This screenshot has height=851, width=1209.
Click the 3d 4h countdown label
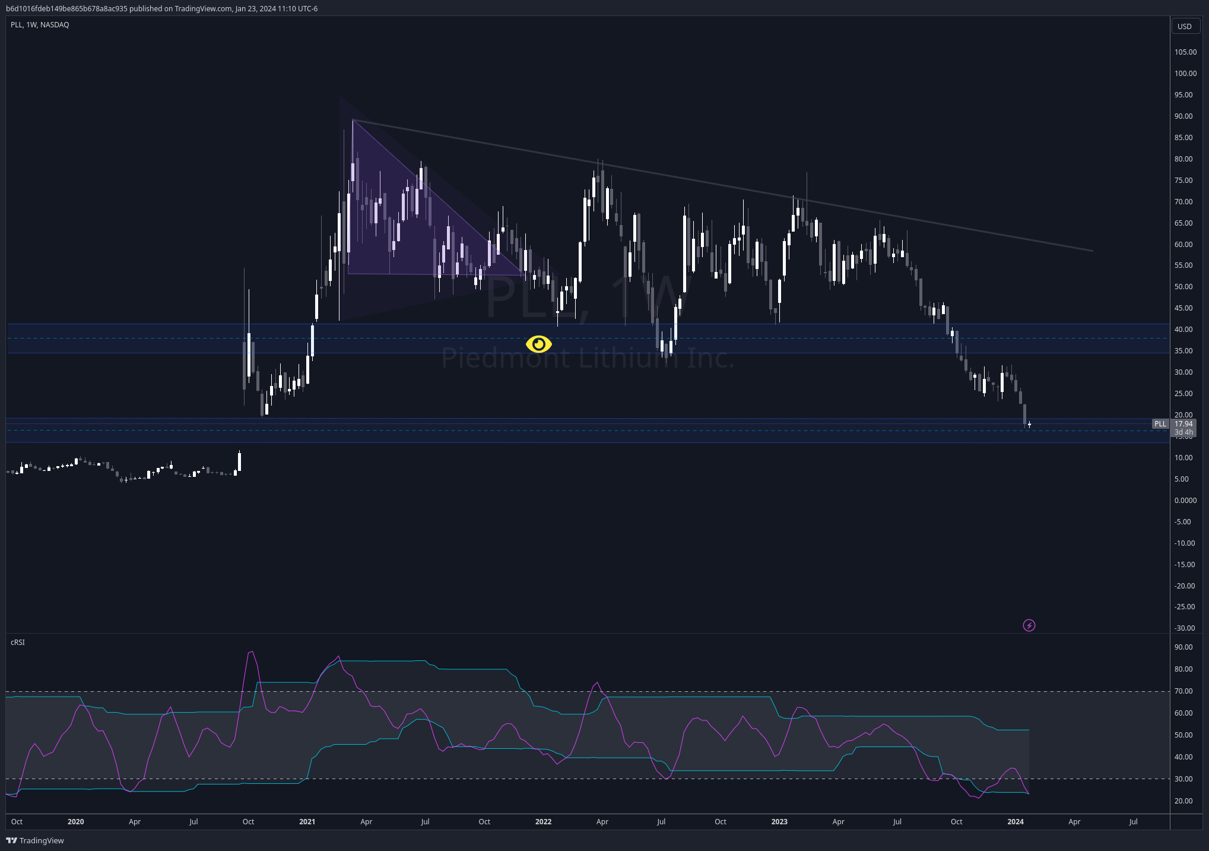(x=1183, y=432)
